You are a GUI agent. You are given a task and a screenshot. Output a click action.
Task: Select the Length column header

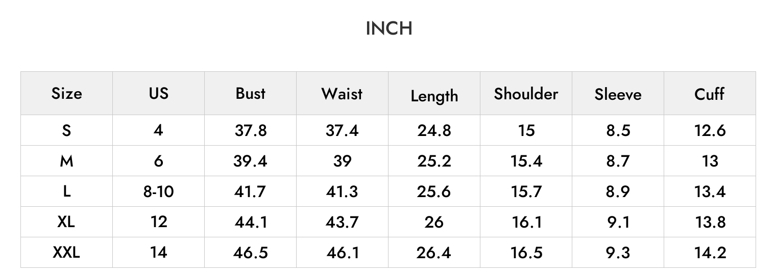point(434,96)
